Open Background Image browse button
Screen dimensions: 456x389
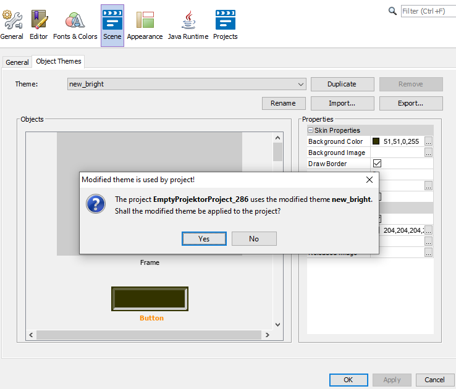[x=428, y=153]
